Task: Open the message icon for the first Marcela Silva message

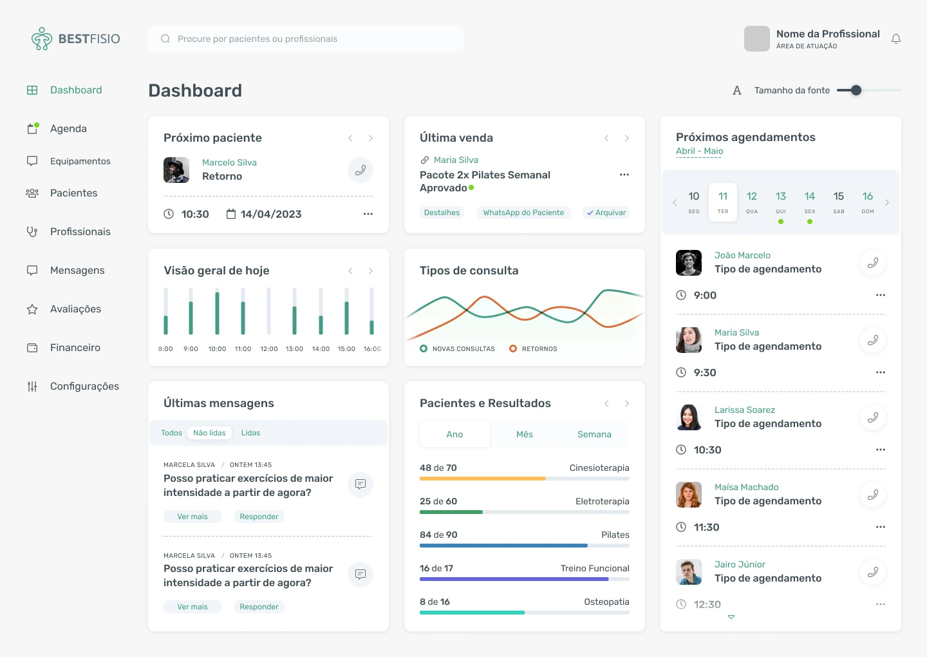Action: click(360, 484)
